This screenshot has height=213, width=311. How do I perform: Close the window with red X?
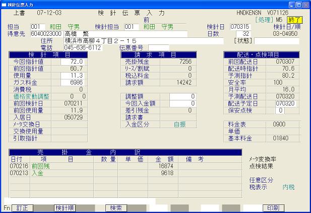pos(305,4)
